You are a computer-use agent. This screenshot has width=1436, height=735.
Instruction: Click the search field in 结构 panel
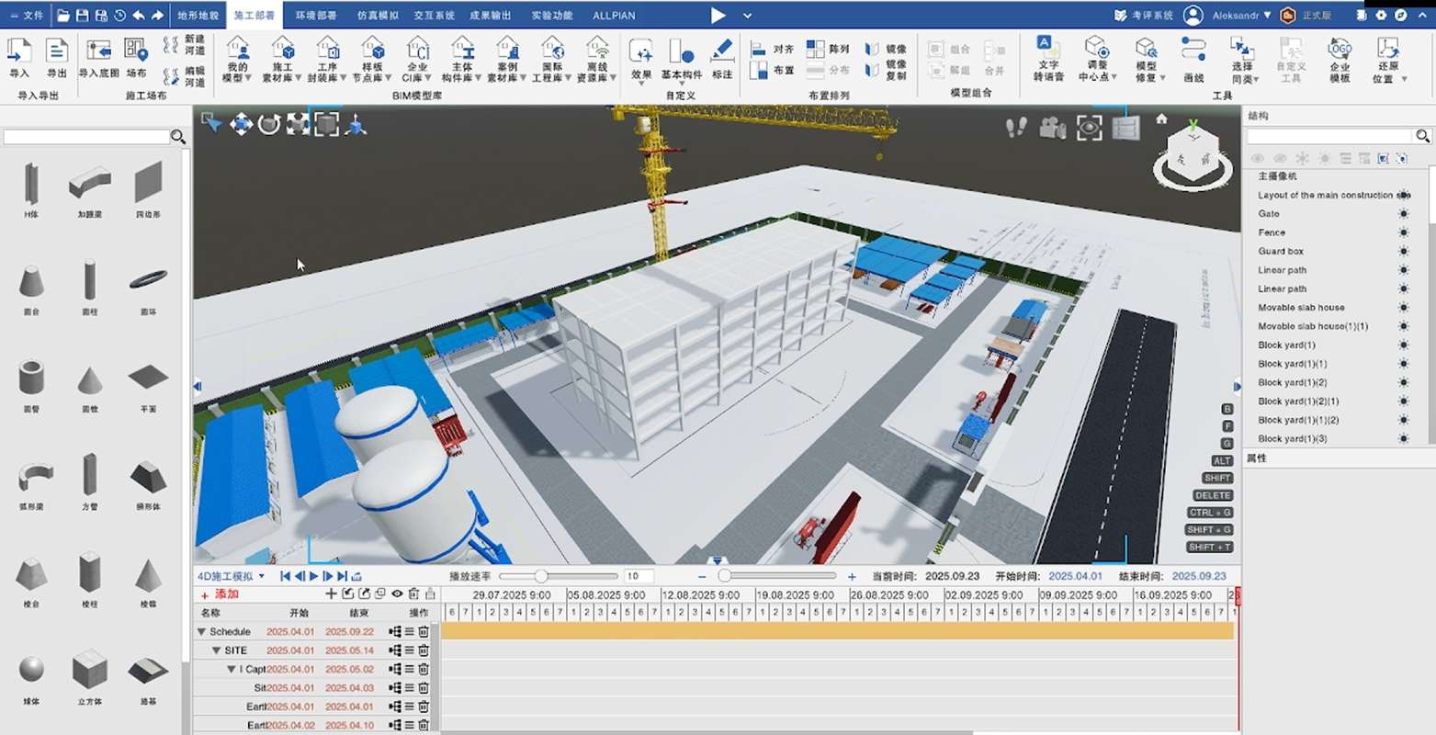pyautogui.click(x=1329, y=136)
